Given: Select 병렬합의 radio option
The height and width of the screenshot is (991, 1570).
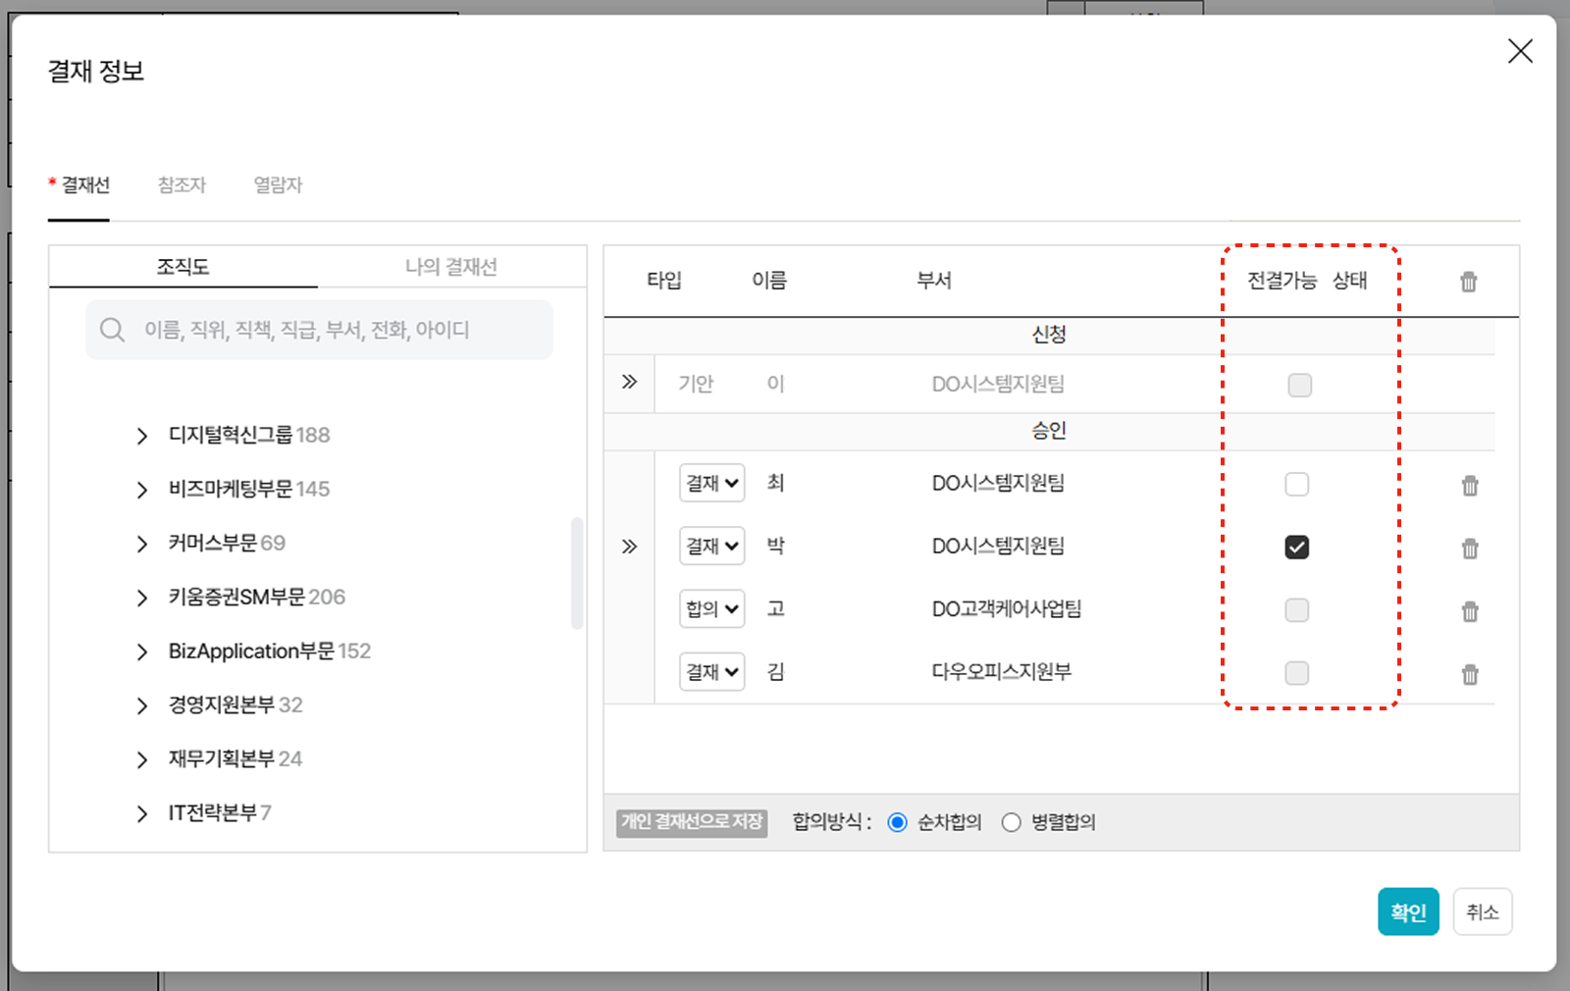Looking at the screenshot, I should coord(1011,822).
